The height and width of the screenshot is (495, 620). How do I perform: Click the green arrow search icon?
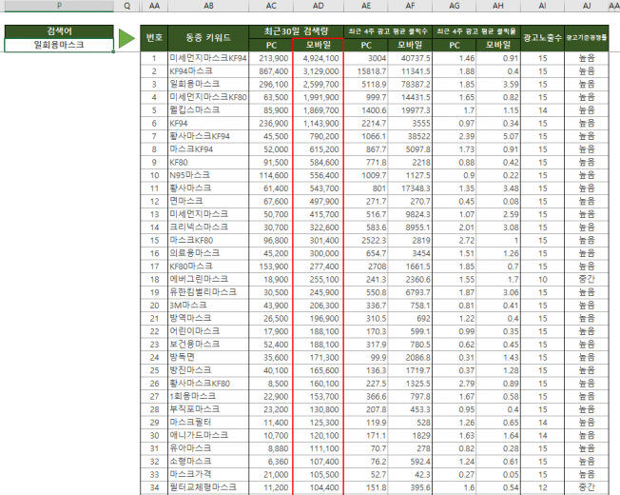pos(126,38)
